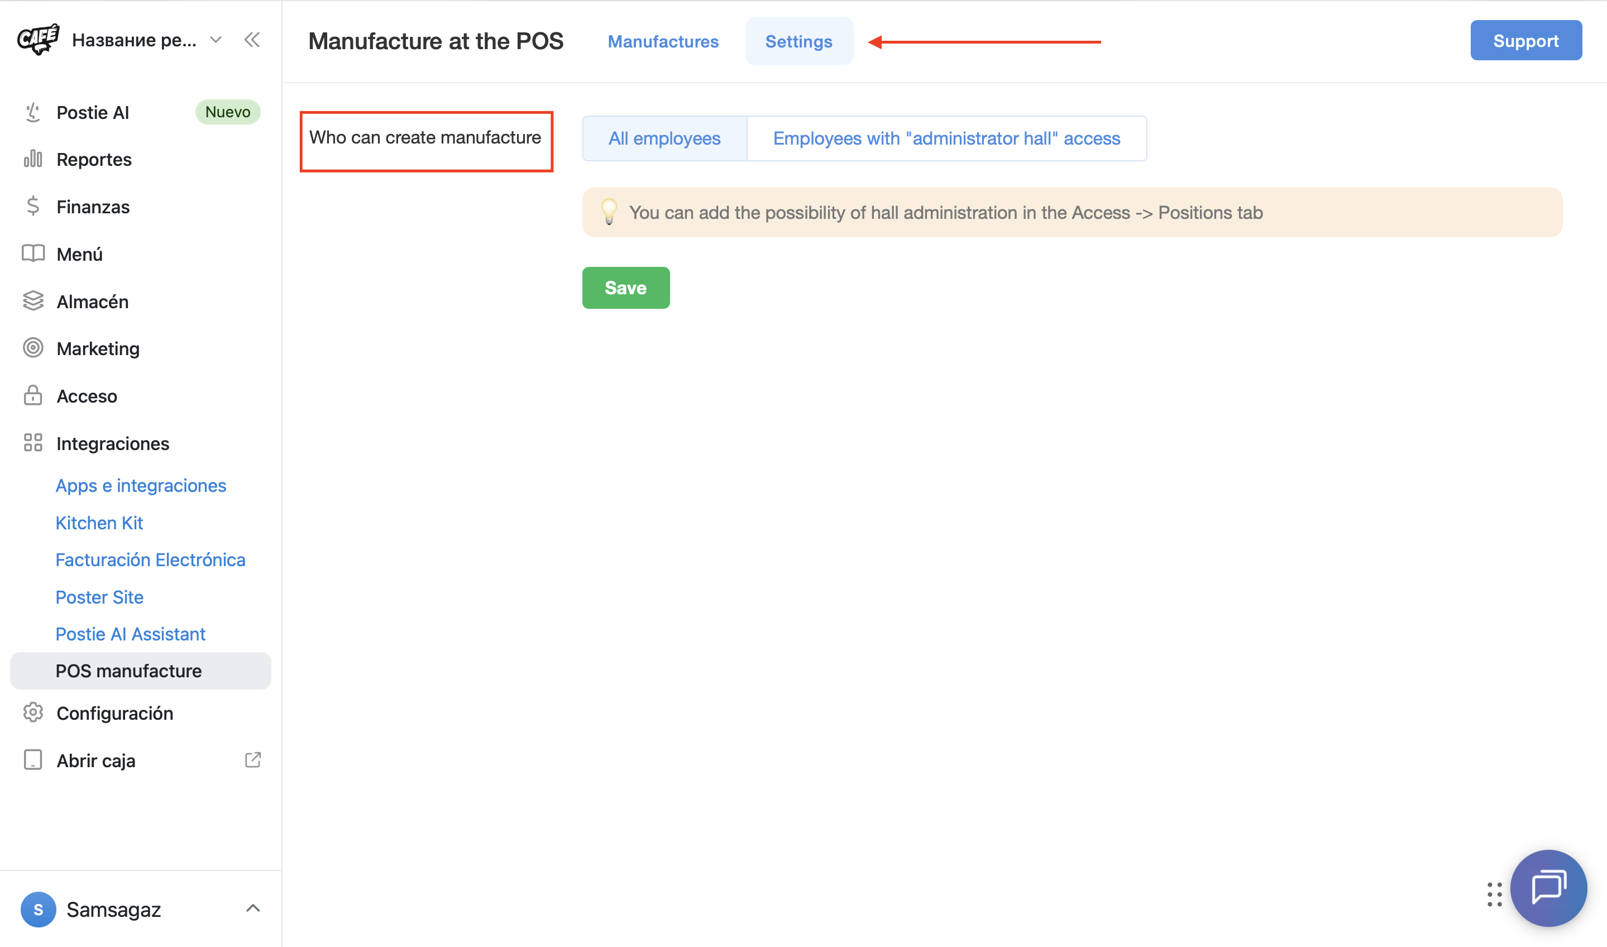Open the Marketing menu label
The image size is (1607, 947).
[98, 349]
